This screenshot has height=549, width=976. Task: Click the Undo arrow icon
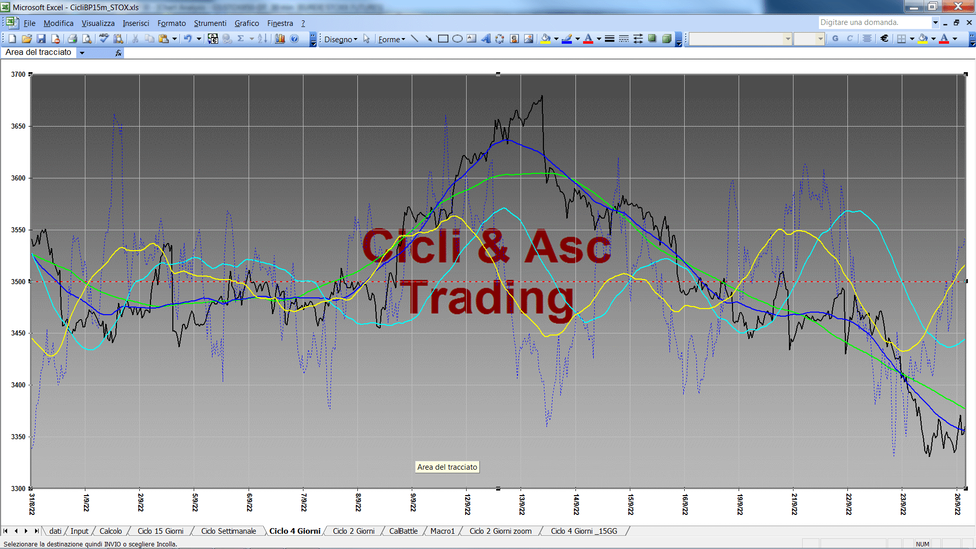pyautogui.click(x=188, y=39)
